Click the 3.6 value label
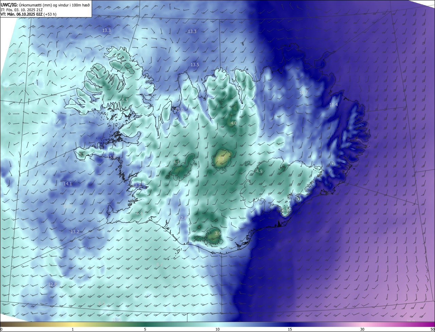435x332 pixels. click(218, 233)
